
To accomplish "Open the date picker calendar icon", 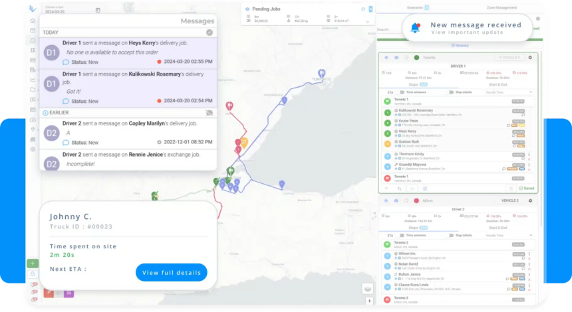I will click(x=98, y=10).
